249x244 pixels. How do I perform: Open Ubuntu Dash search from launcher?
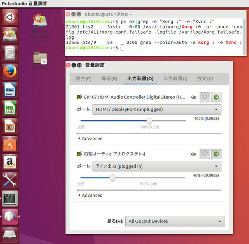tap(10, 17)
